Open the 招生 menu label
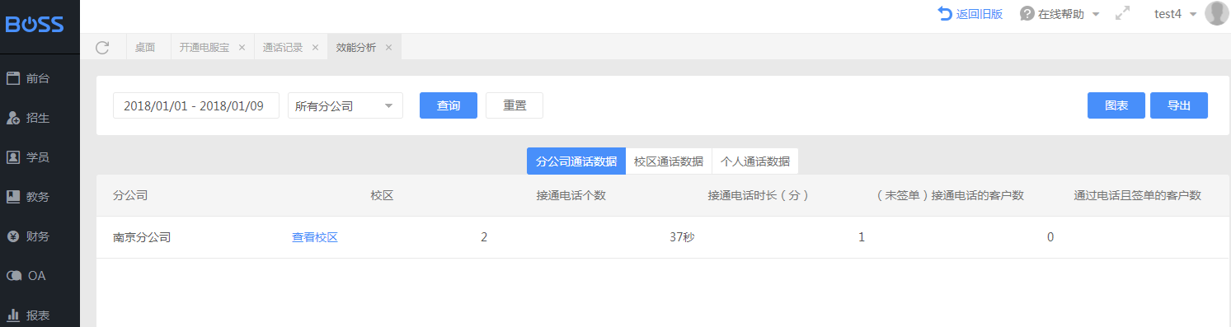 point(38,118)
